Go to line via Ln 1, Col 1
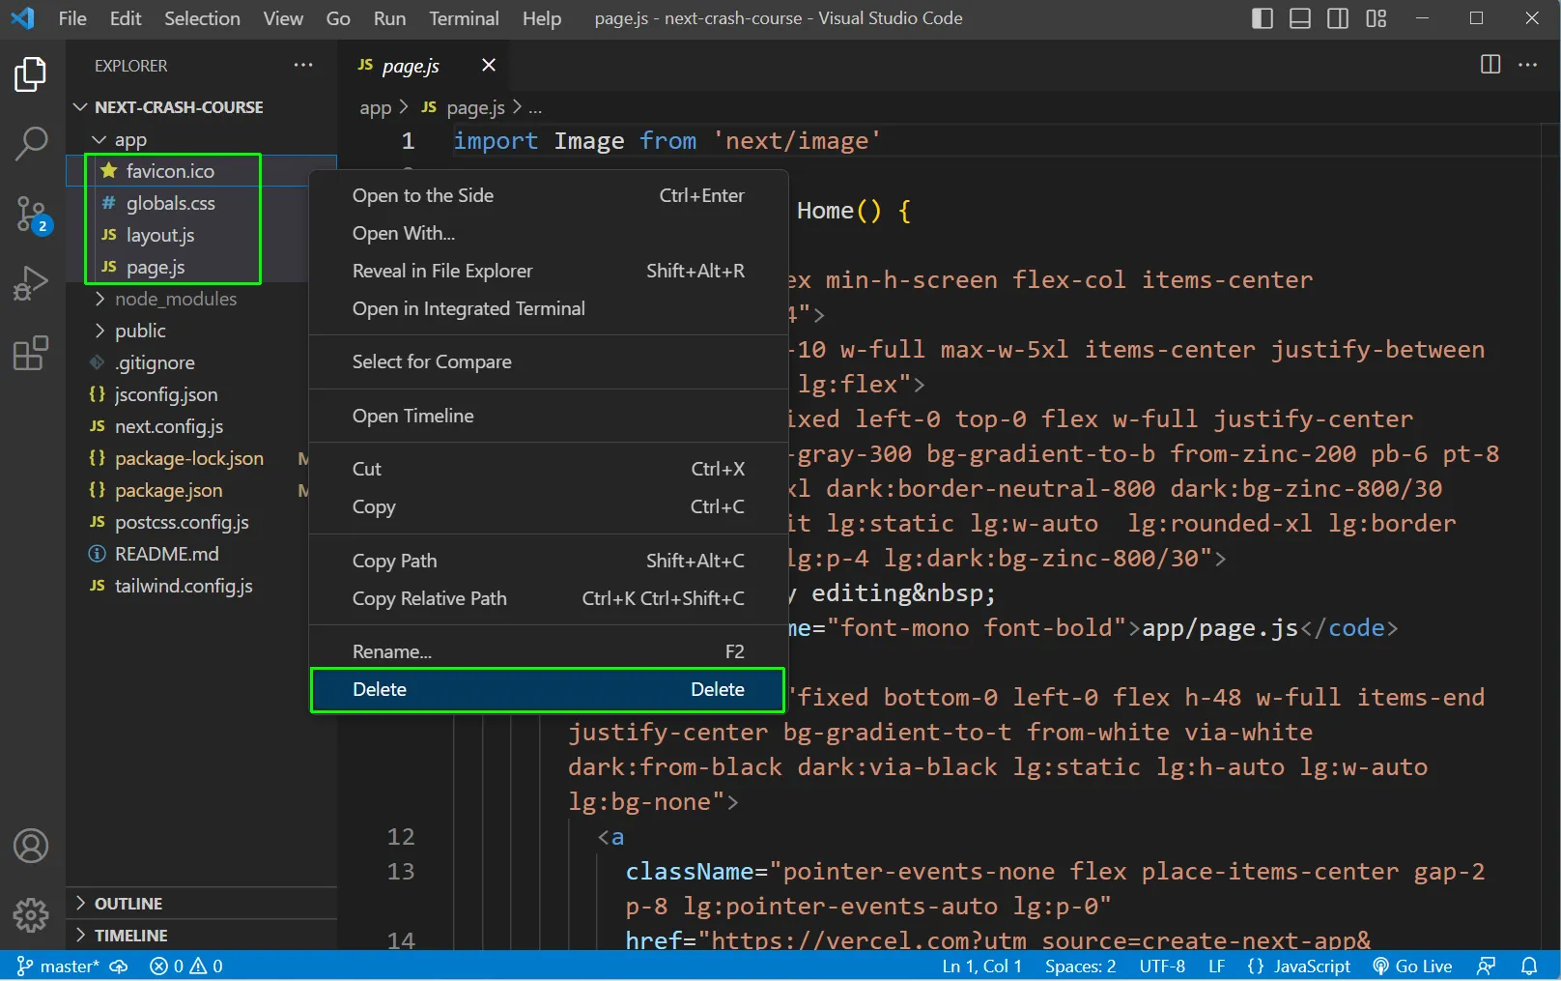Screen dimensions: 1561x981 point(981,966)
